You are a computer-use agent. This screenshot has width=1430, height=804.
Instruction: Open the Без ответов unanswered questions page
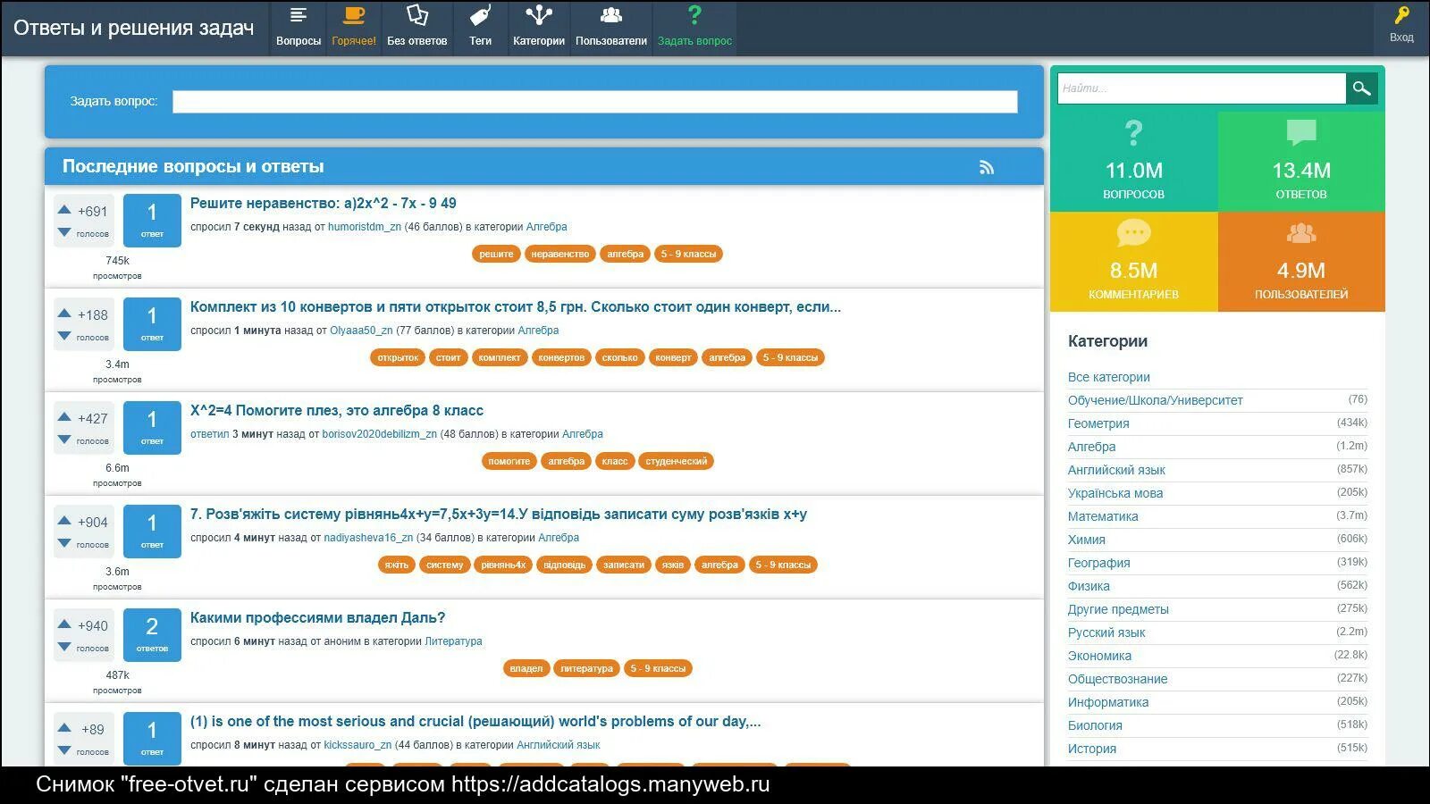(x=417, y=28)
